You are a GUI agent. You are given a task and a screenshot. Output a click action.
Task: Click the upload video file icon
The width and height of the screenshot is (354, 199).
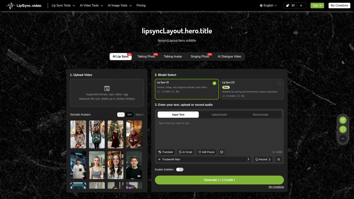pos(107,88)
